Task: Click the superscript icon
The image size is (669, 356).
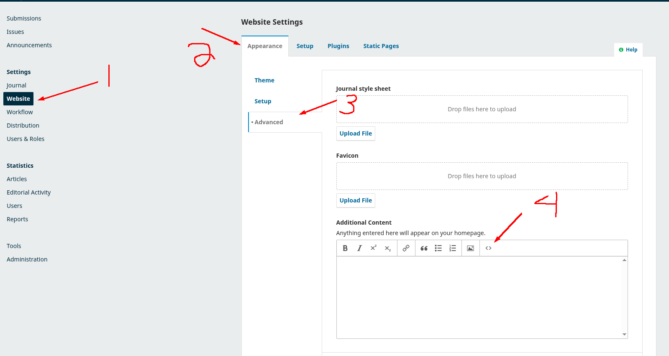Action: 374,248
